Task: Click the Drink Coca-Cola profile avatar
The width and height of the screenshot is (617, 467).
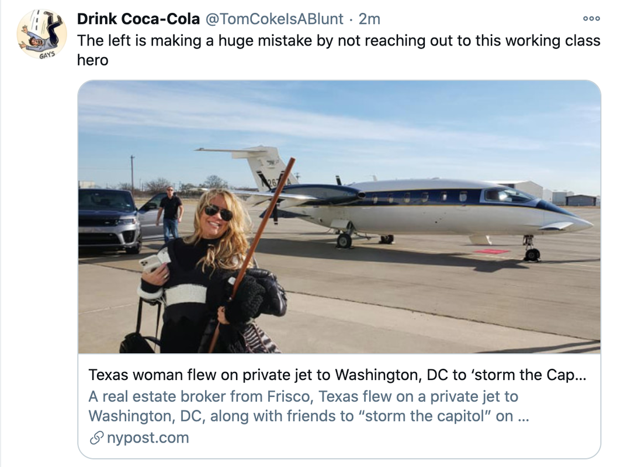Action: (x=41, y=34)
